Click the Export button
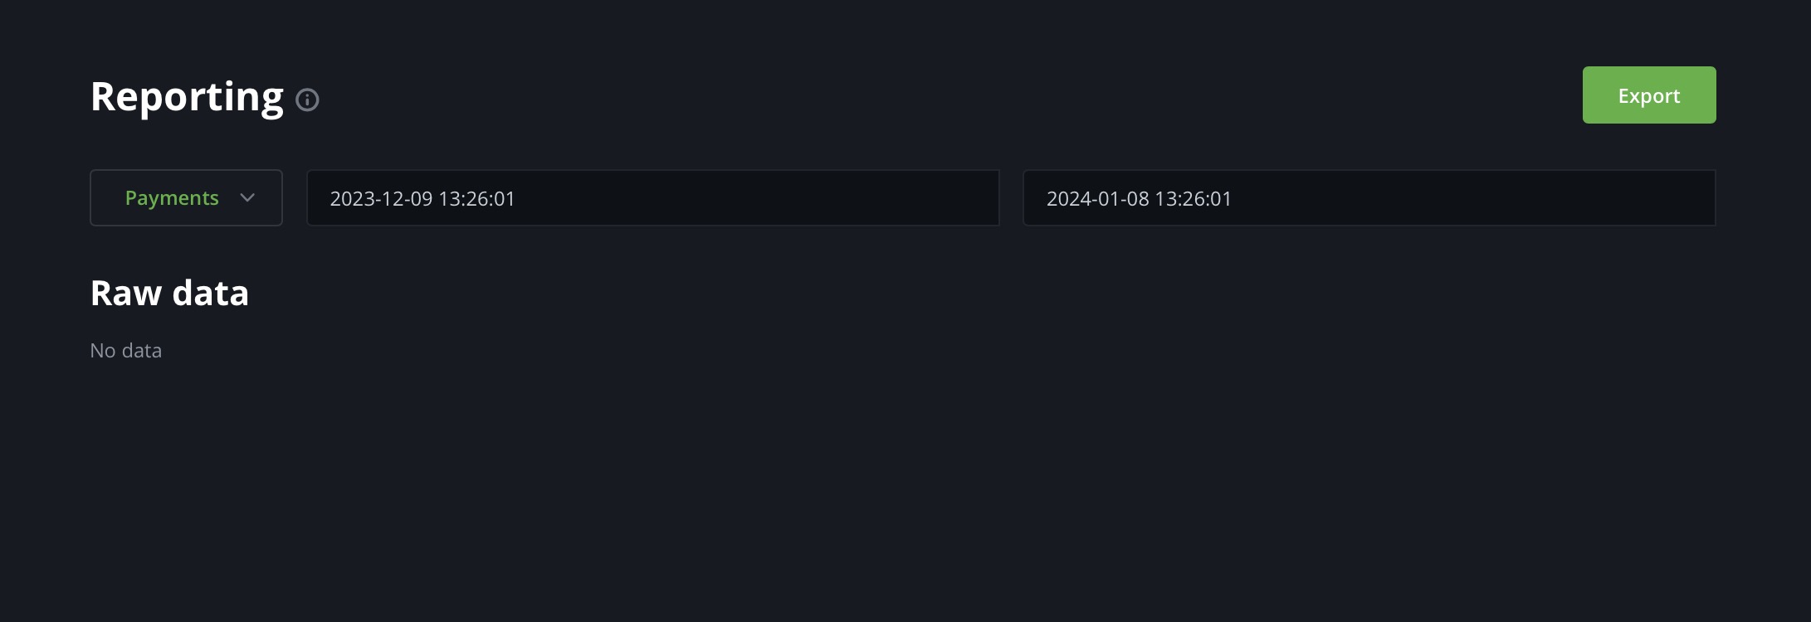Viewport: 1811px width, 622px height. click(1648, 95)
